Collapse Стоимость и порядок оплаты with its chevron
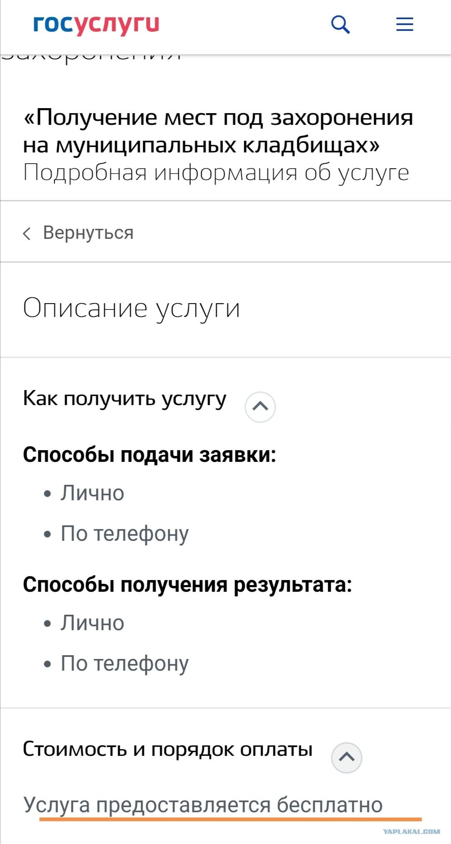This screenshot has height=844, width=451. click(x=347, y=758)
